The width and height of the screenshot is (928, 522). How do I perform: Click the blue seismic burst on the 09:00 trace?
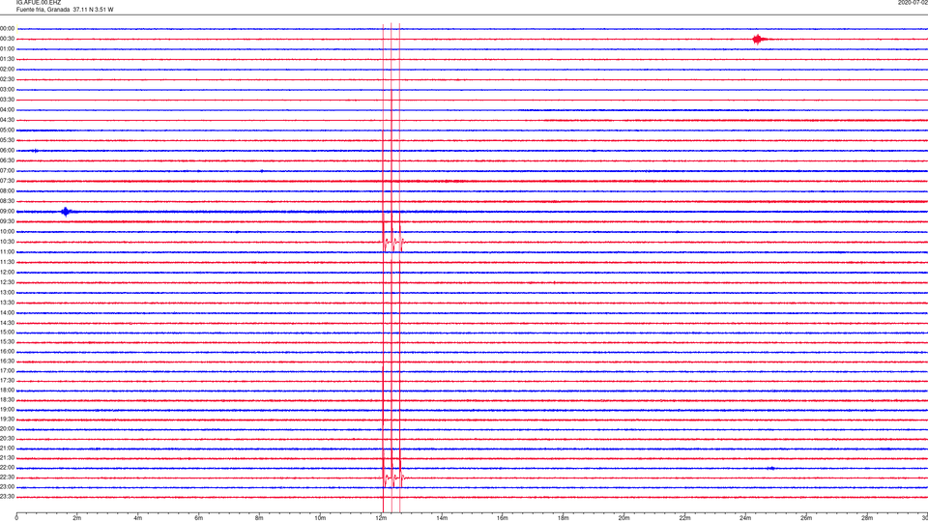coord(66,212)
